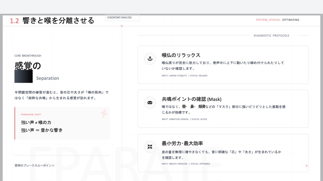Click the OPTIMIZING status text

click(x=290, y=20)
